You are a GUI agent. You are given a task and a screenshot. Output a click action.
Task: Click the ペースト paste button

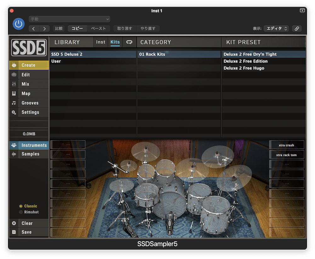tap(98, 29)
